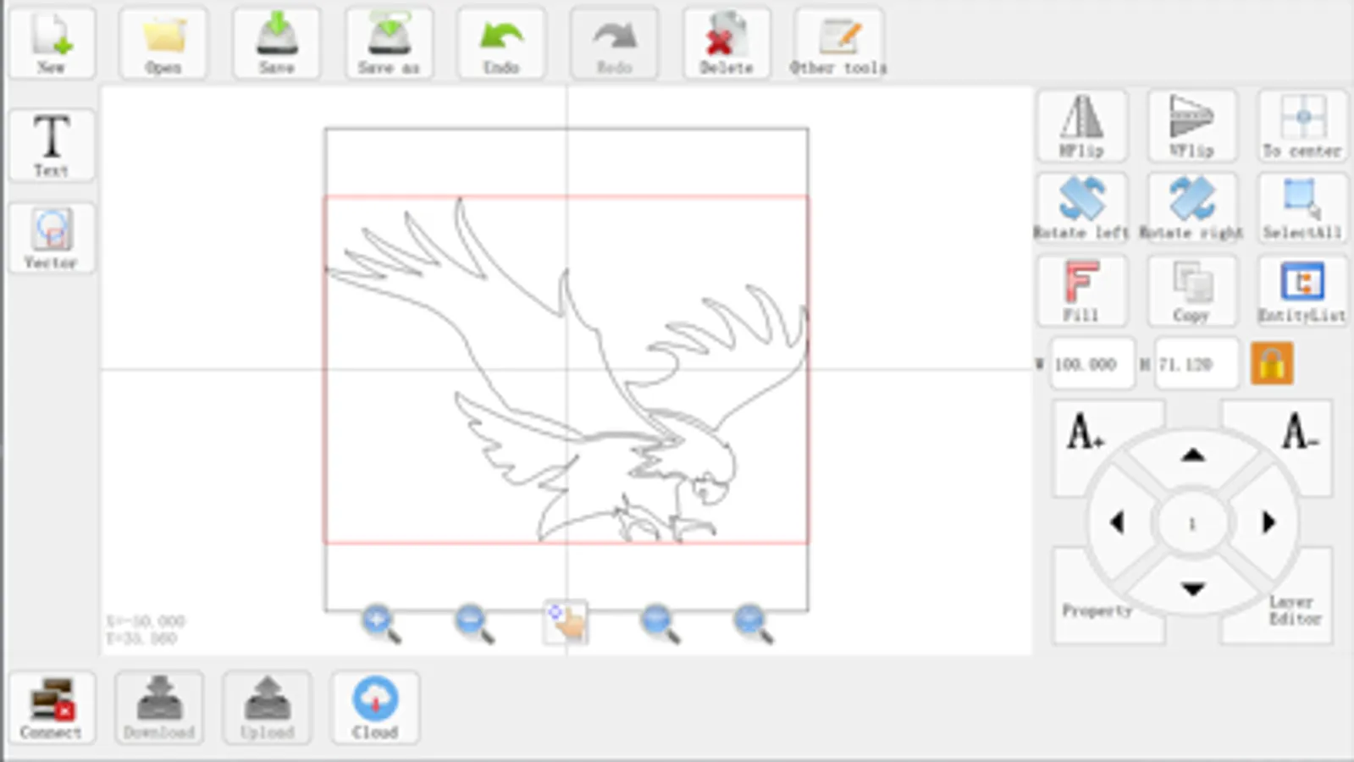Select the Text tool

click(52, 145)
